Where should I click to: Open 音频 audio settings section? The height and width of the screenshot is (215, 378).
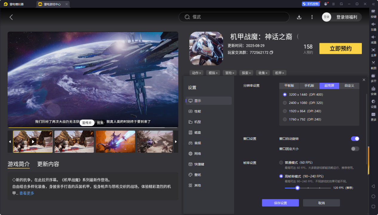point(209,143)
